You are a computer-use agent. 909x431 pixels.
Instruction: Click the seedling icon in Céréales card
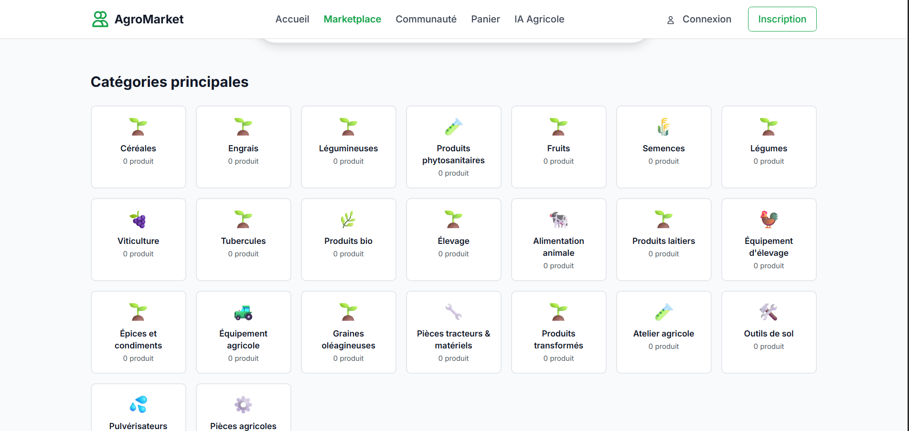point(139,127)
